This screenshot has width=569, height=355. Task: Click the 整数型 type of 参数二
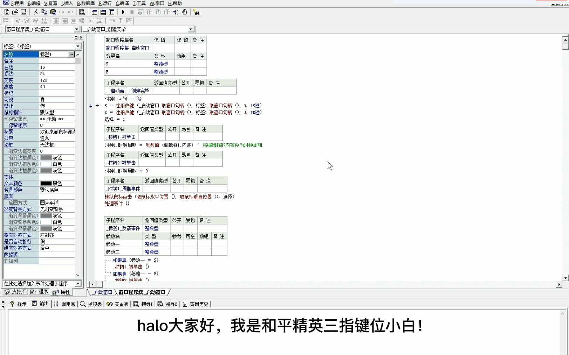coord(152,252)
